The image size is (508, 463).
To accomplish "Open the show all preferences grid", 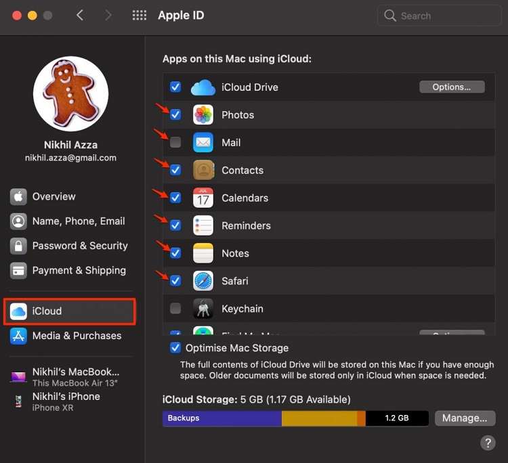I will [x=140, y=15].
